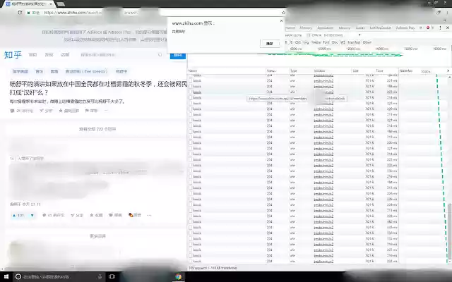This screenshot has width=452, height=282.
Task: Filter network requests by Doc
Action: 335,42
